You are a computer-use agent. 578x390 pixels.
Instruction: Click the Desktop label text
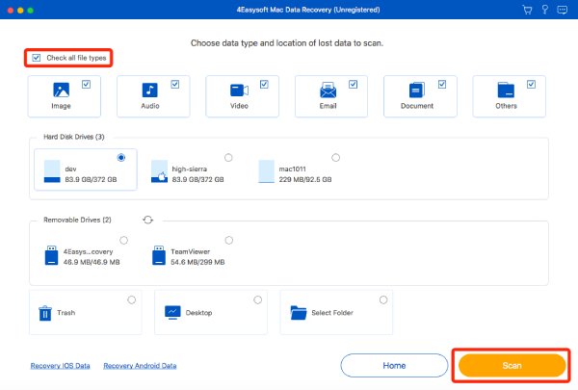coord(198,313)
